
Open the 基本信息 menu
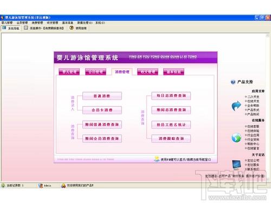[x=68, y=23]
